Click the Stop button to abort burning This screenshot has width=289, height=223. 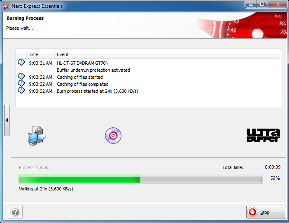(x=266, y=212)
